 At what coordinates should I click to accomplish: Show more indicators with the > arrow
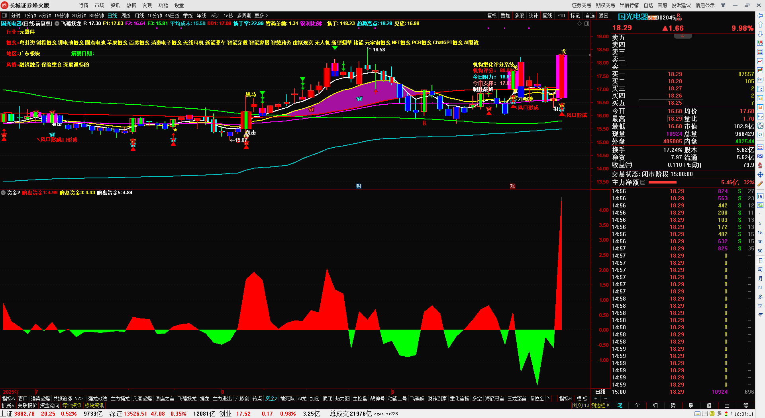point(548,398)
